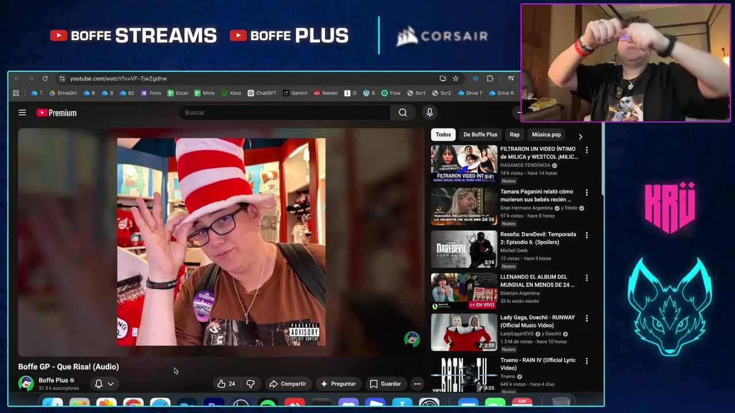Click the magnifying glass search button
Screen dimensions: 735x413
[x=403, y=112]
